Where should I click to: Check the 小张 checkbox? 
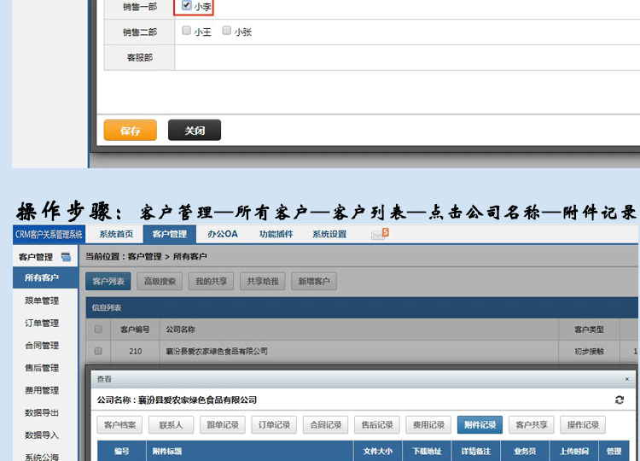tap(227, 31)
